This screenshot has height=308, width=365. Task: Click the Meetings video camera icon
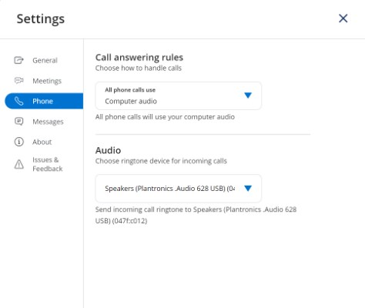[18, 81]
